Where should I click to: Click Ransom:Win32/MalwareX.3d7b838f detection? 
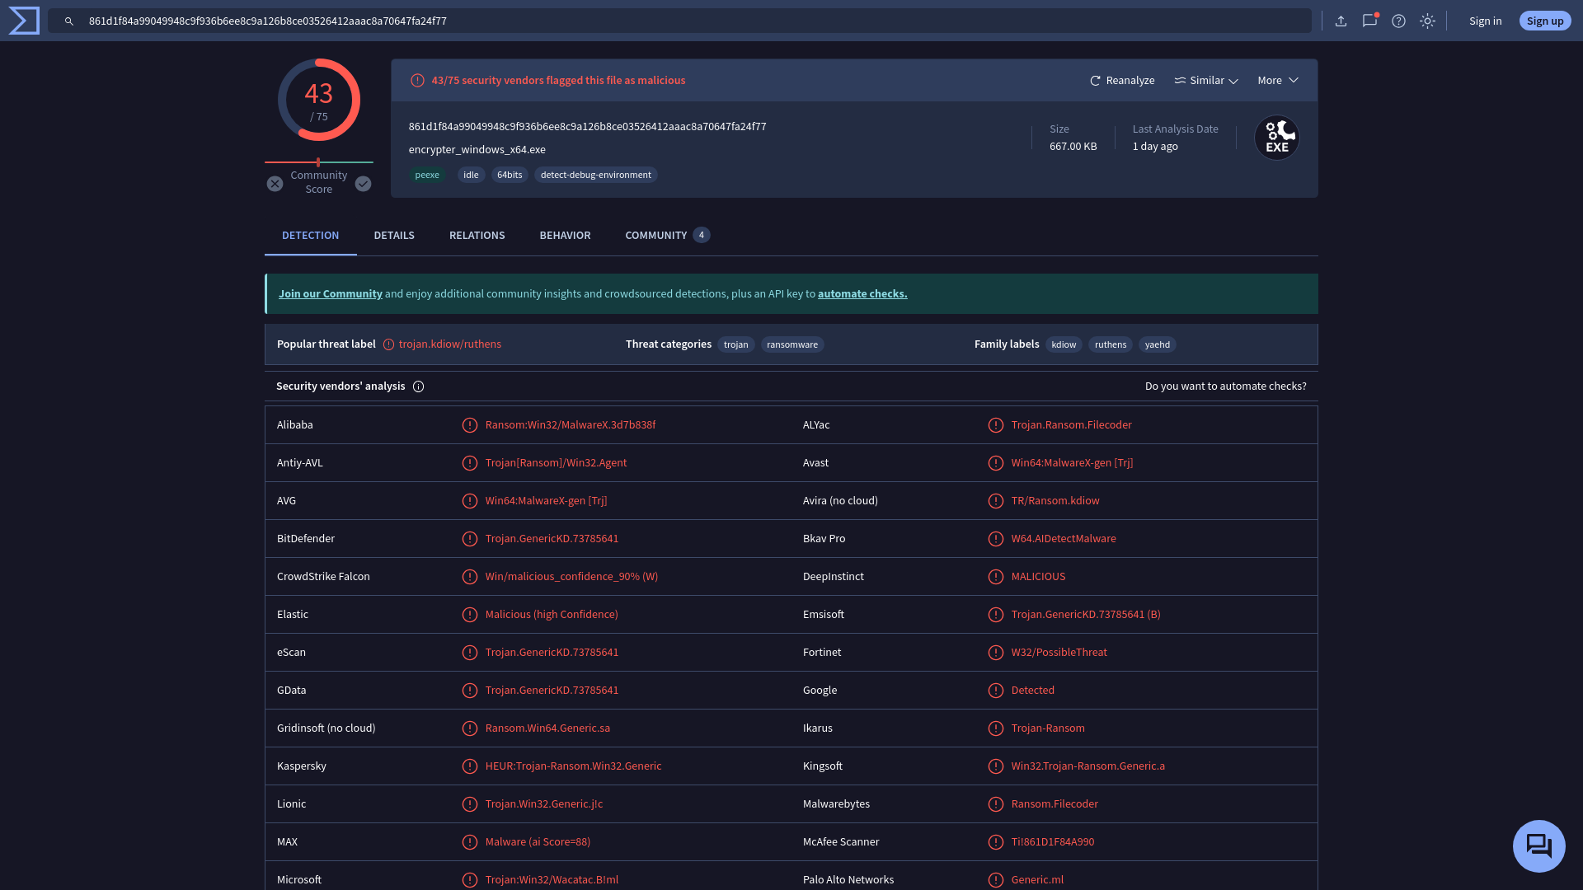[571, 425]
